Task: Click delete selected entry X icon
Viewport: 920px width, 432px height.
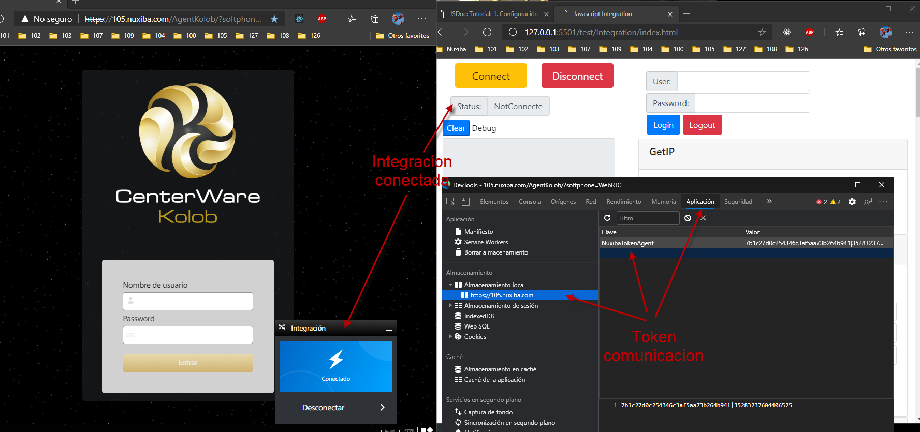Action: 703,218
